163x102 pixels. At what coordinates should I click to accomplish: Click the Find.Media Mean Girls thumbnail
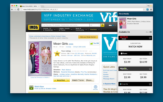(123, 23)
